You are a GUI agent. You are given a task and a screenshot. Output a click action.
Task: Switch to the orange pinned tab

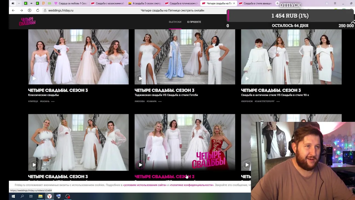43,3
